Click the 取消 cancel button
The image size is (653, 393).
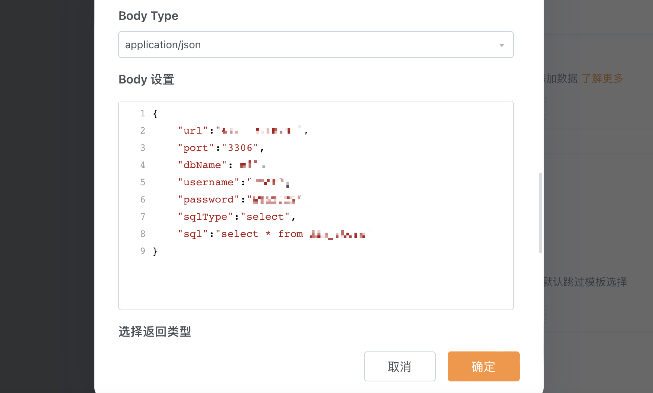coord(400,366)
